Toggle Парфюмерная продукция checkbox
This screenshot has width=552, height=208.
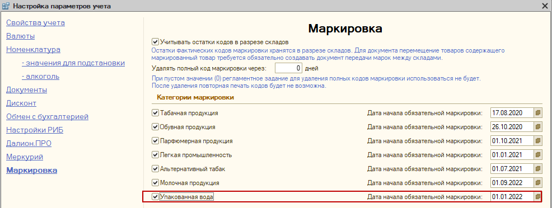155,141
